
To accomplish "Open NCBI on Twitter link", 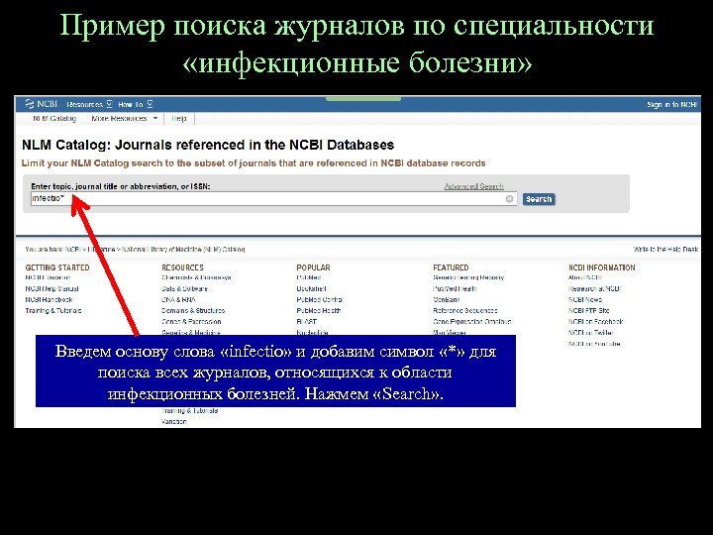I will [x=590, y=333].
